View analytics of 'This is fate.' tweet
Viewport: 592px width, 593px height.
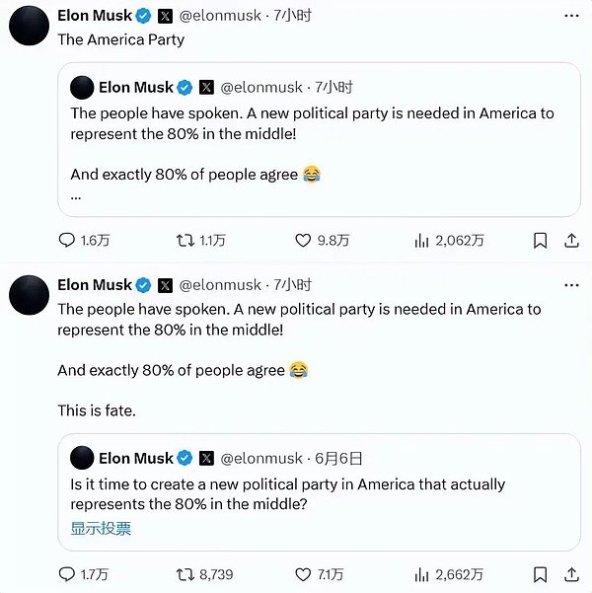click(421, 573)
